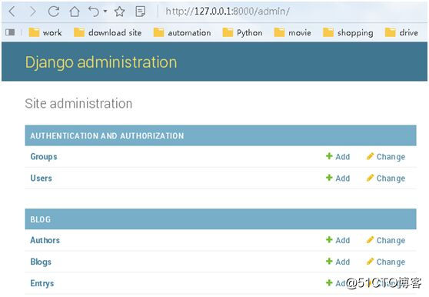Click the address bar URL field

[x=228, y=12]
